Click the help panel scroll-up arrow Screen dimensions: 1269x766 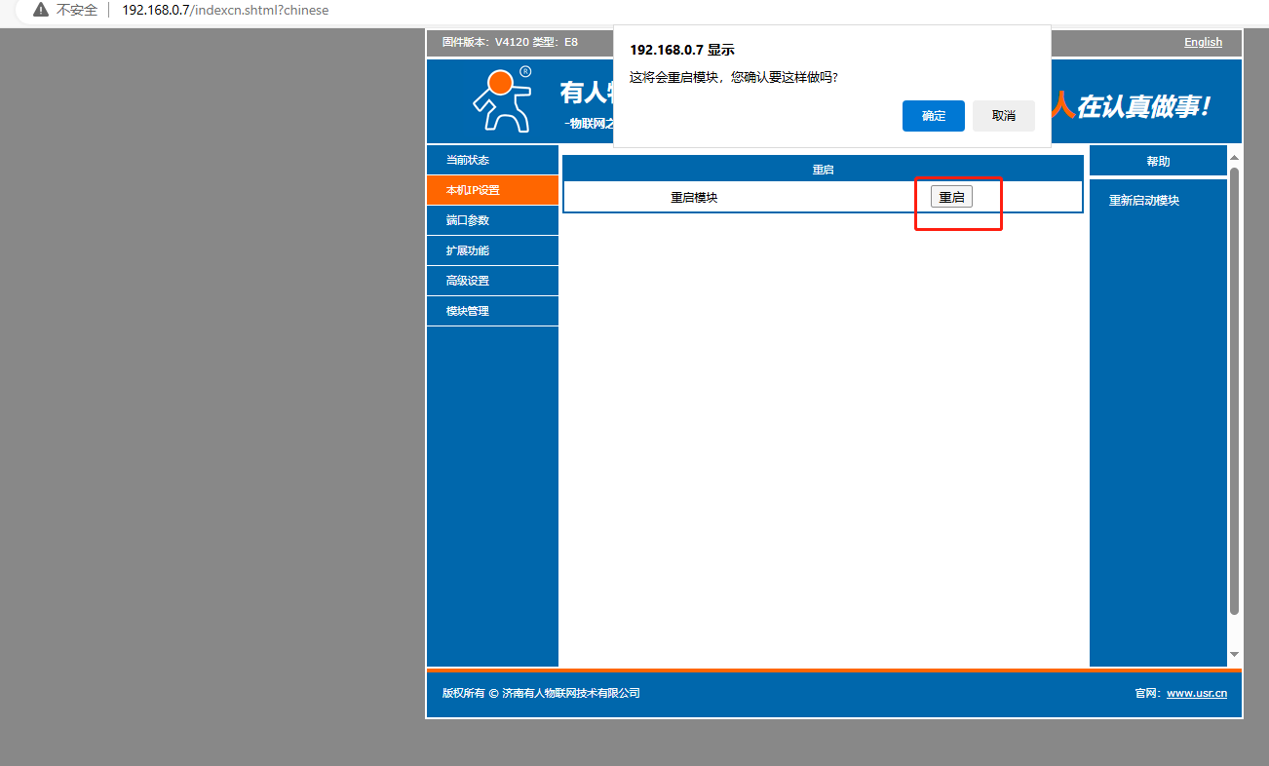[1234, 157]
